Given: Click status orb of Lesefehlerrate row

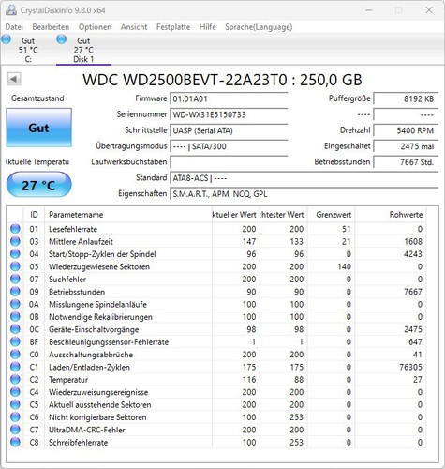Looking at the screenshot, I should (x=15, y=229).
